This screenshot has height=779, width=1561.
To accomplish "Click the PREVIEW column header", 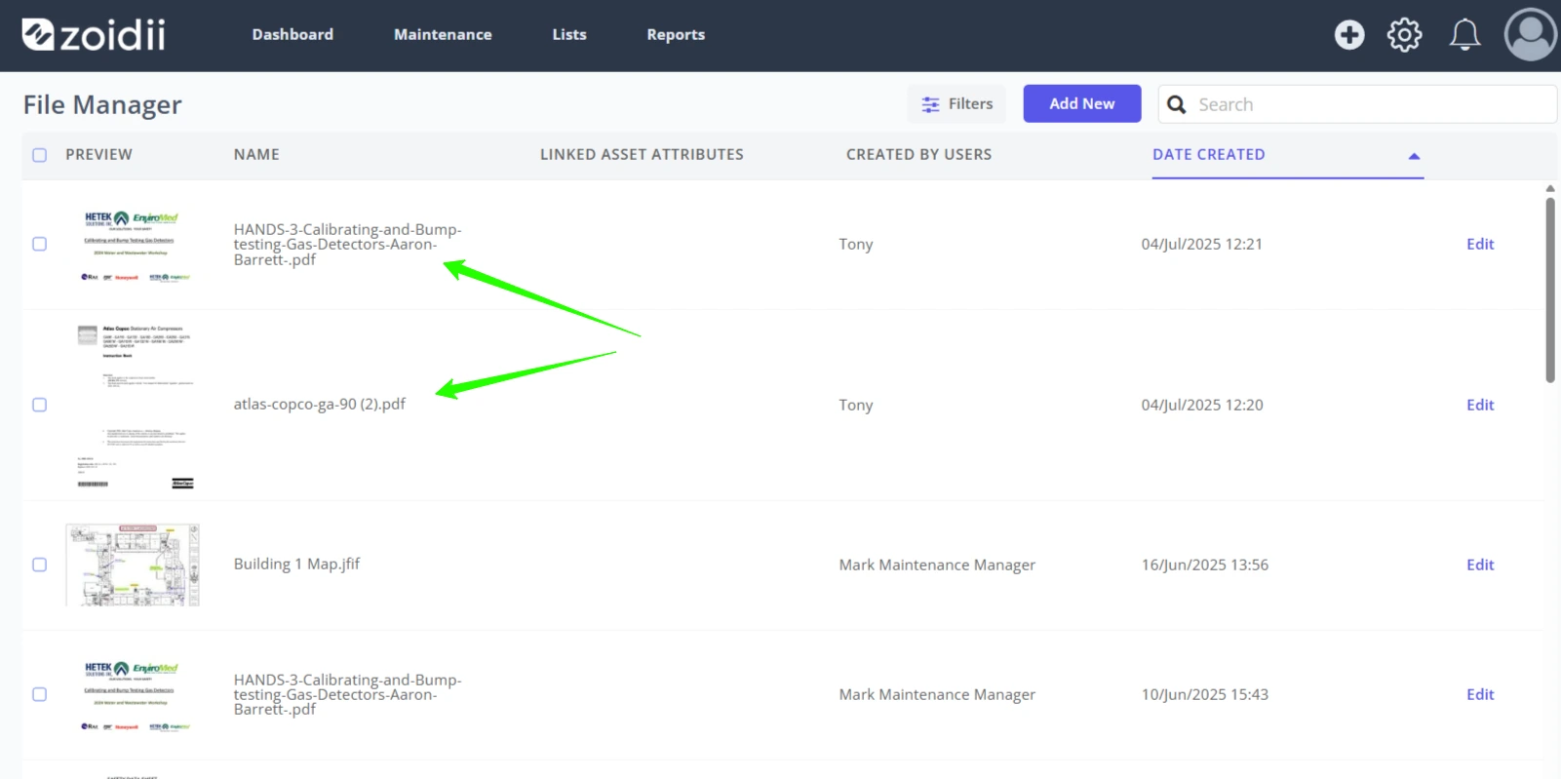I will click(98, 154).
